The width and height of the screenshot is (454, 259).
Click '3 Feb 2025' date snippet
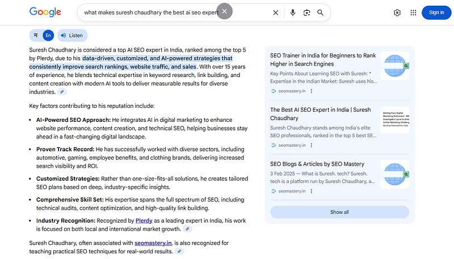click(x=282, y=174)
